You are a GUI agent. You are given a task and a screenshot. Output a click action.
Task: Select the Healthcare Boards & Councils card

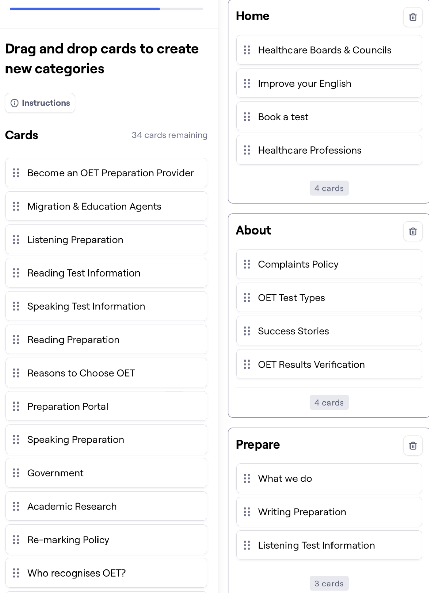329,50
